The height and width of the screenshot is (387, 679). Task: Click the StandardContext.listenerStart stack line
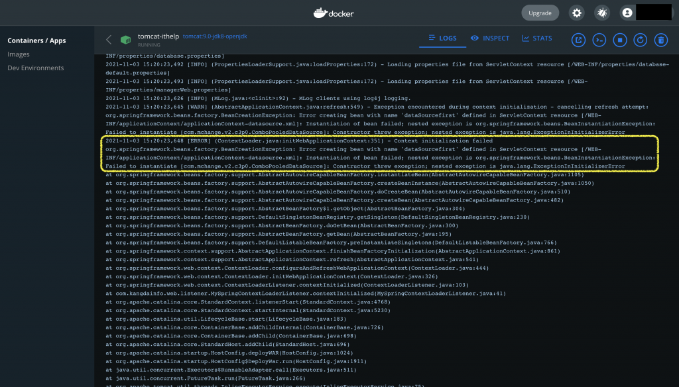(x=248, y=302)
